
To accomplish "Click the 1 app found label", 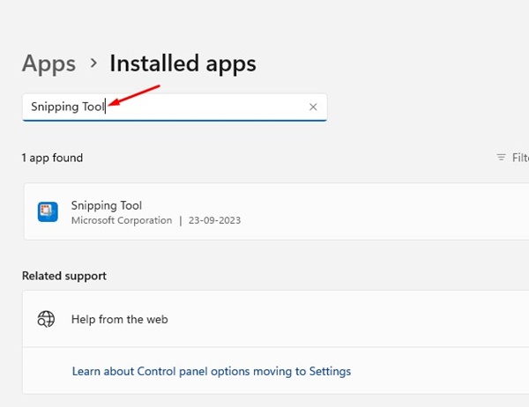I will [52, 158].
